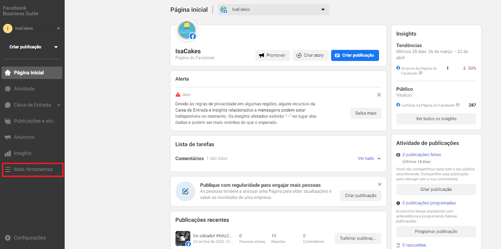Image resolution: width=501 pixels, height=249 pixels.
Task: Click the clock icon beside publicações programadas
Action: [x=398, y=203]
